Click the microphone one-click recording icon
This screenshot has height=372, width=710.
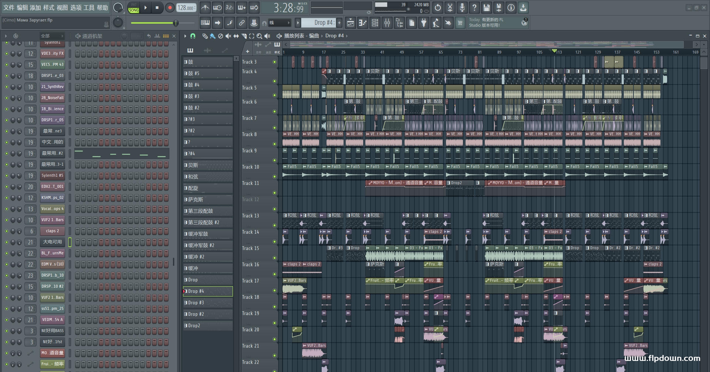click(462, 7)
